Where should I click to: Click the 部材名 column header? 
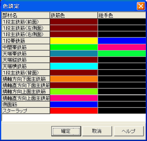tap(26, 15)
